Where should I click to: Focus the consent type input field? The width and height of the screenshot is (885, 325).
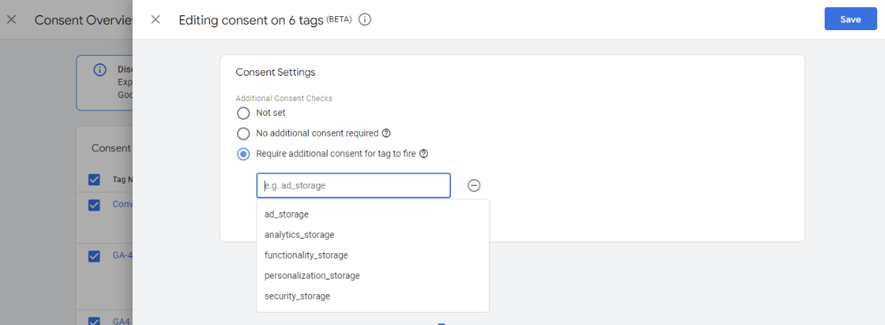pyautogui.click(x=353, y=185)
